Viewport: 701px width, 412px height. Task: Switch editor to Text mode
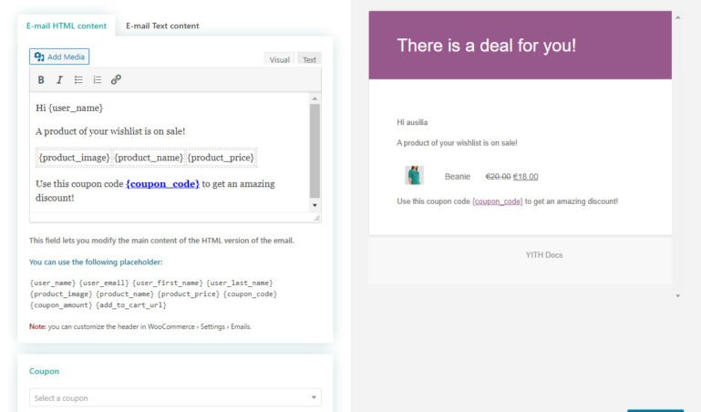coord(310,59)
